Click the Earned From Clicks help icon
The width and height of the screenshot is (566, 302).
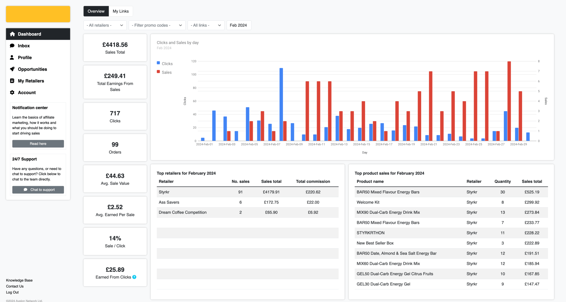click(x=134, y=277)
